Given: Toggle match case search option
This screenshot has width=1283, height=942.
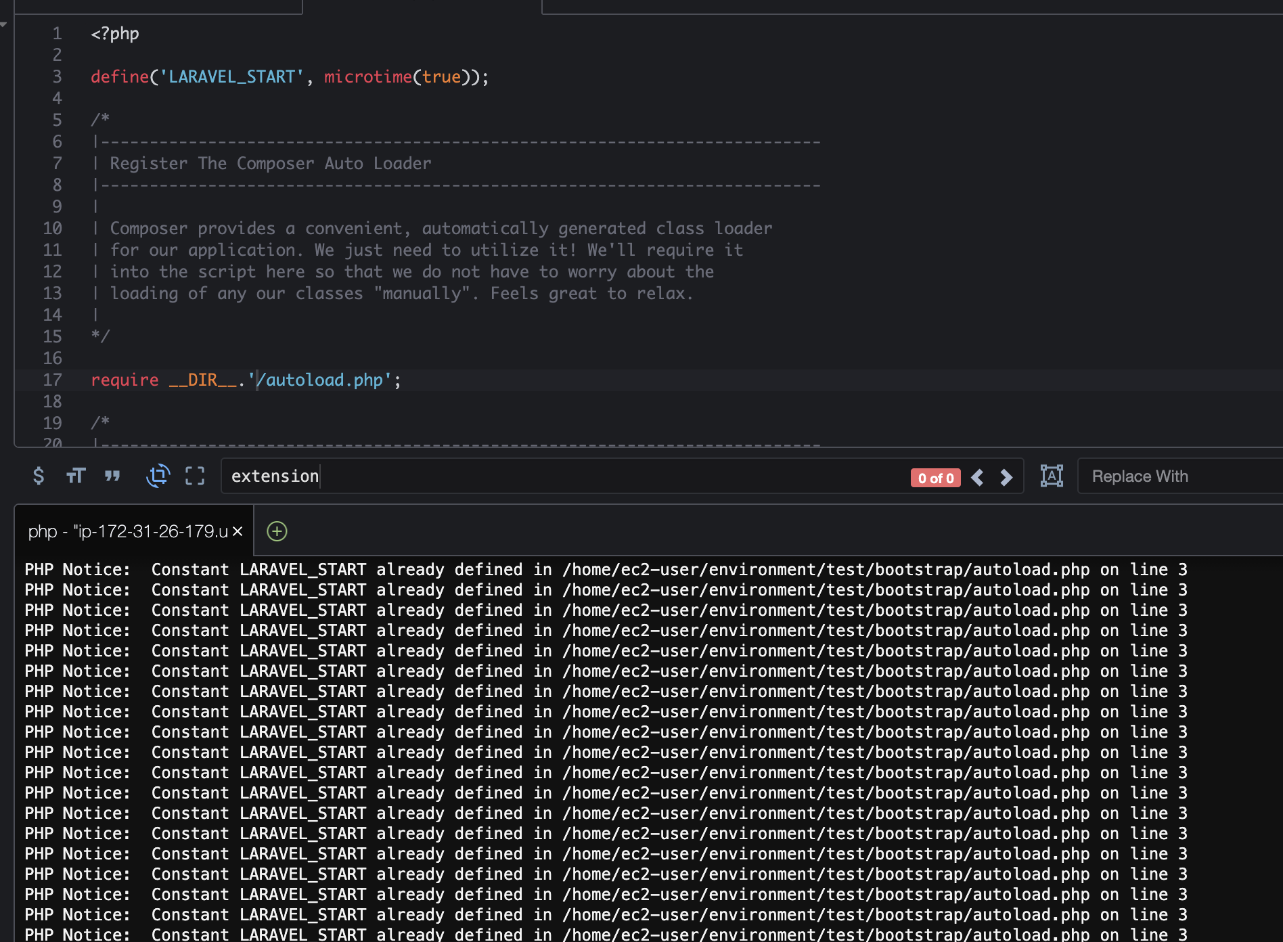Looking at the screenshot, I should (76, 476).
